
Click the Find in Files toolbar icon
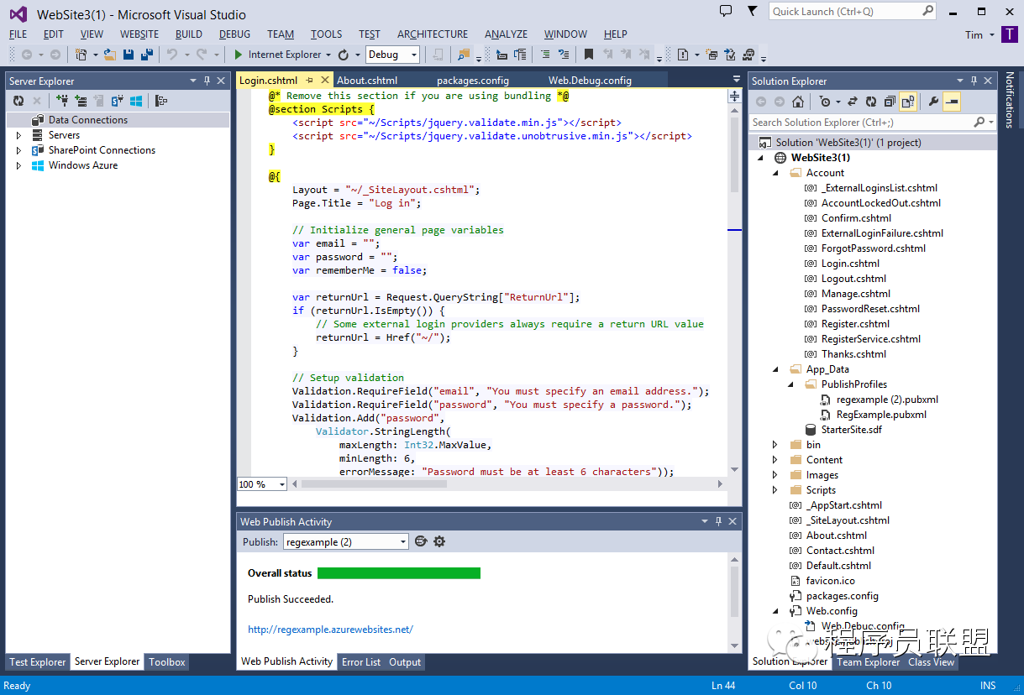click(463, 55)
